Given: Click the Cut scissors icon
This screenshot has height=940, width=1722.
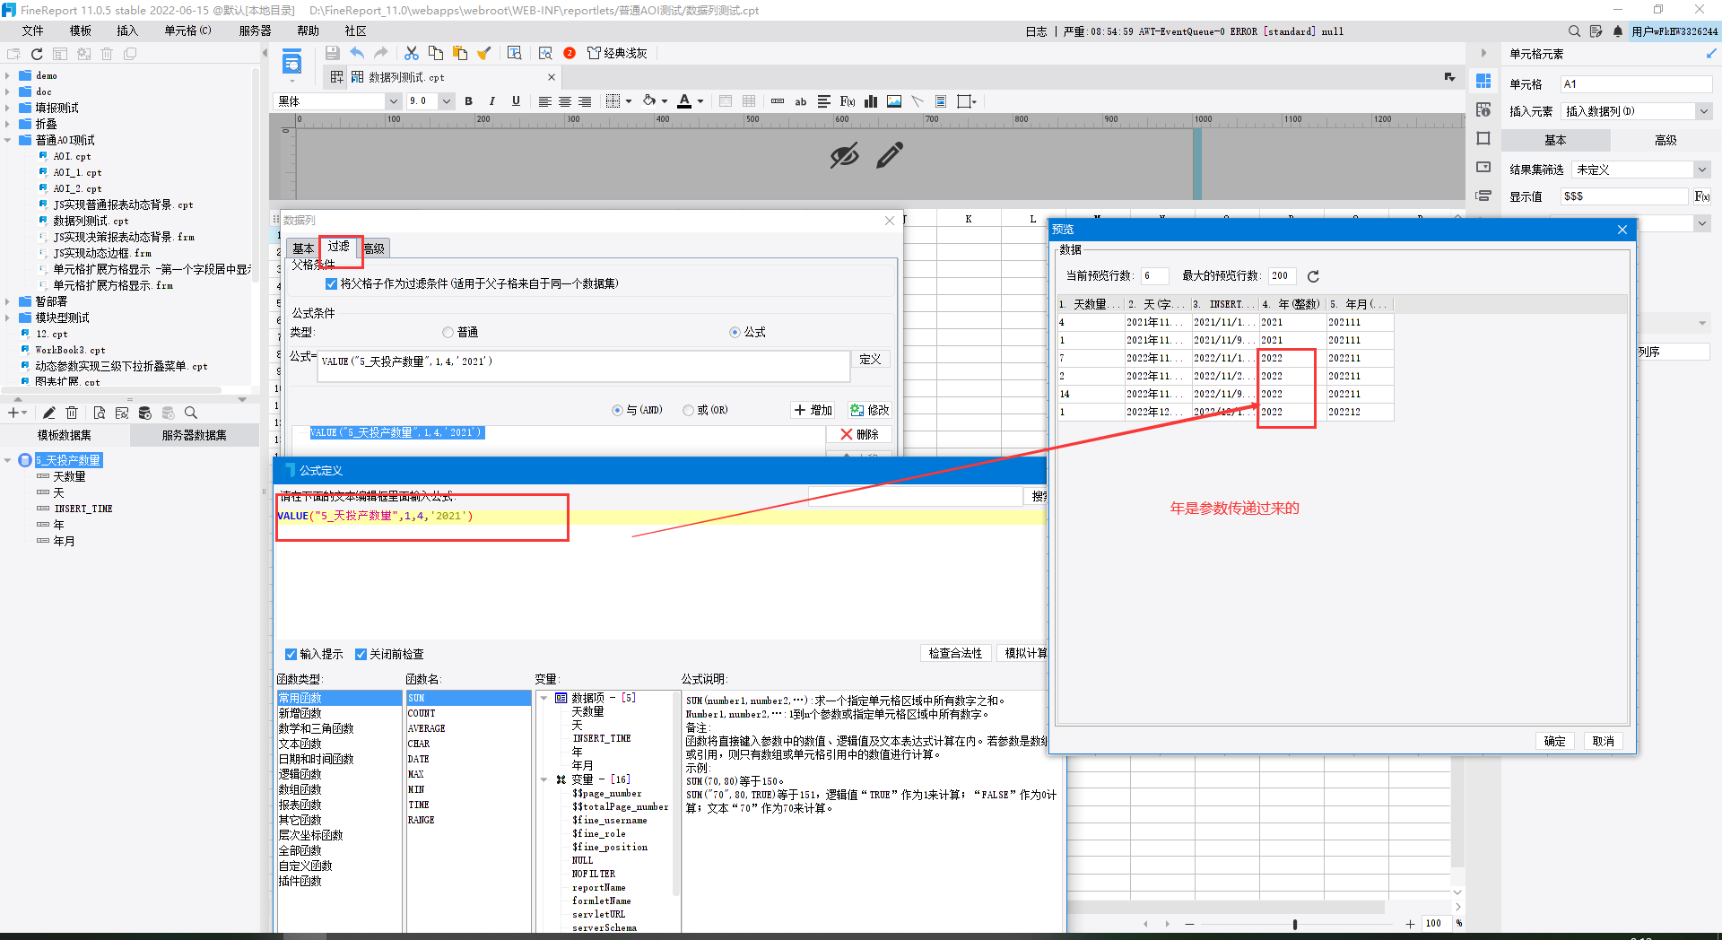Looking at the screenshot, I should (x=412, y=53).
